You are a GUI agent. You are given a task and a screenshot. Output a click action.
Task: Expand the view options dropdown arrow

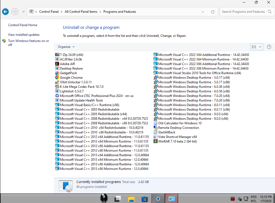[260, 47]
